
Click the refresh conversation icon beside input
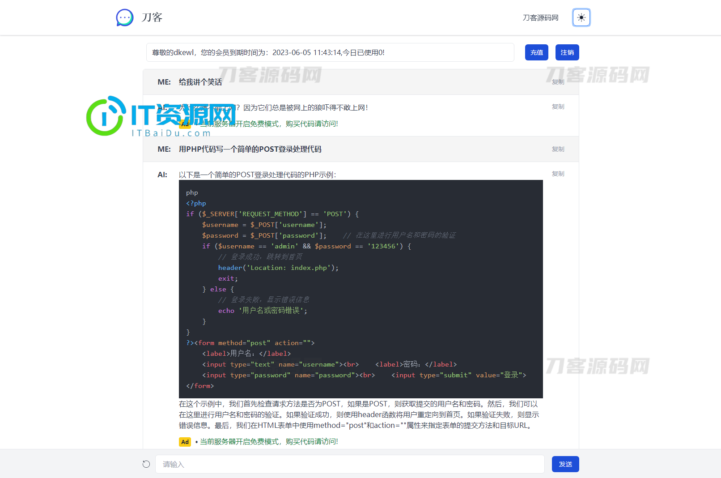click(146, 464)
